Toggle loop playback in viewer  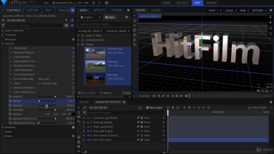[x=154, y=96]
